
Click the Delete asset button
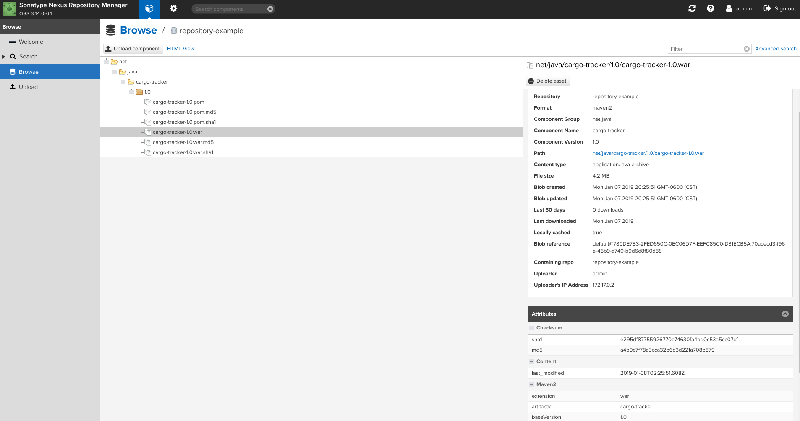548,81
